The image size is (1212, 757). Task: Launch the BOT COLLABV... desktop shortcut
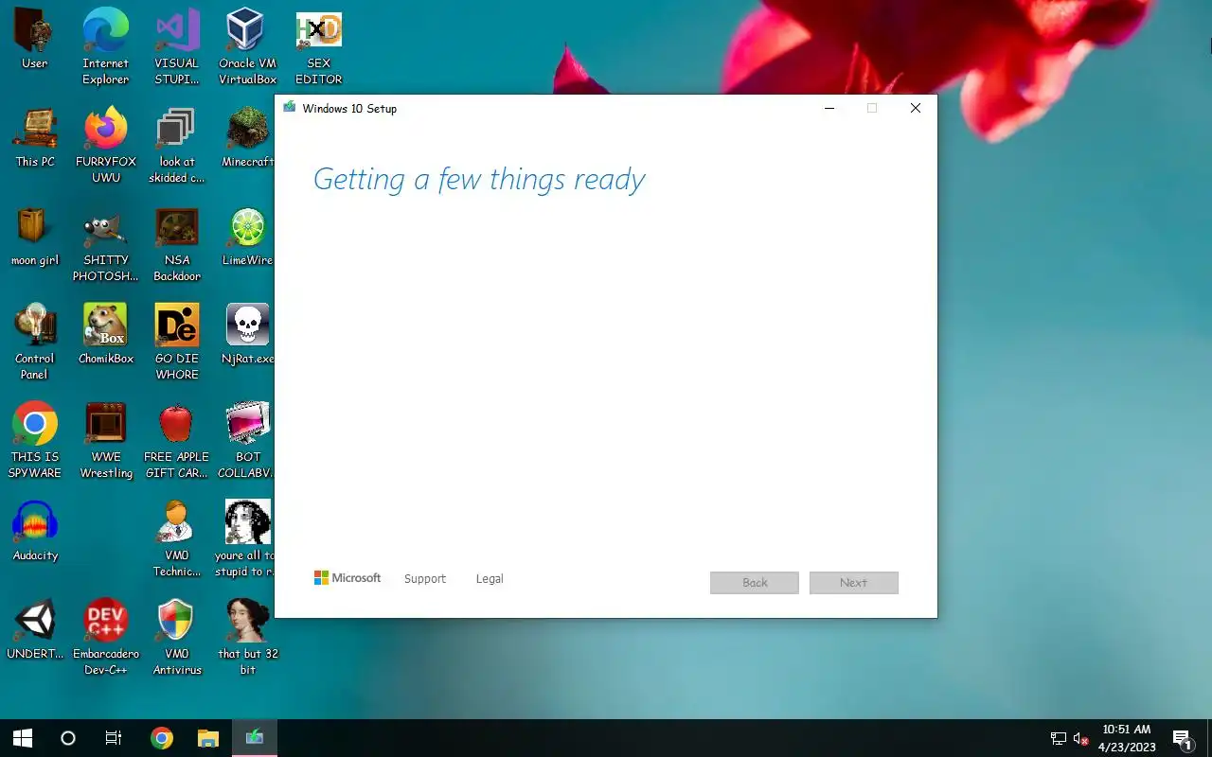click(x=247, y=440)
